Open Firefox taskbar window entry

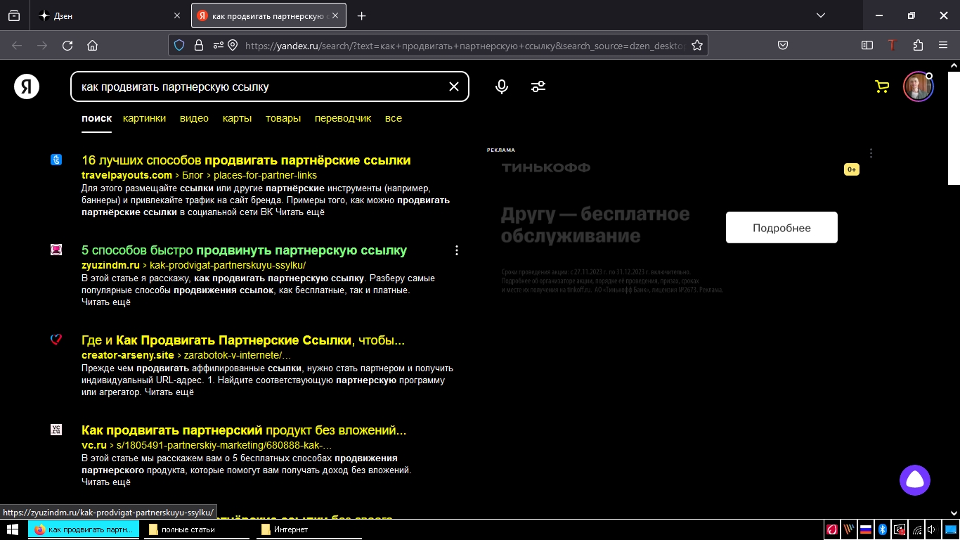pyautogui.click(x=84, y=529)
